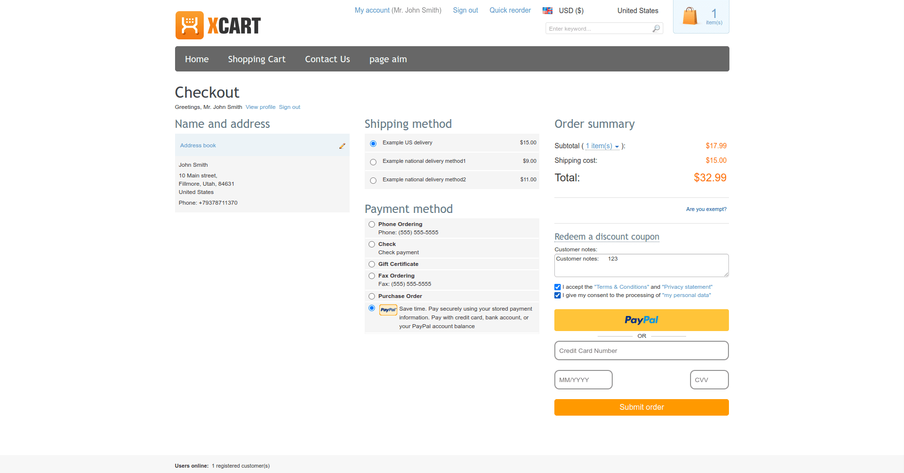Click the Submit order button
The width and height of the screenshot is (904, 473).
[x=641, y=407]
